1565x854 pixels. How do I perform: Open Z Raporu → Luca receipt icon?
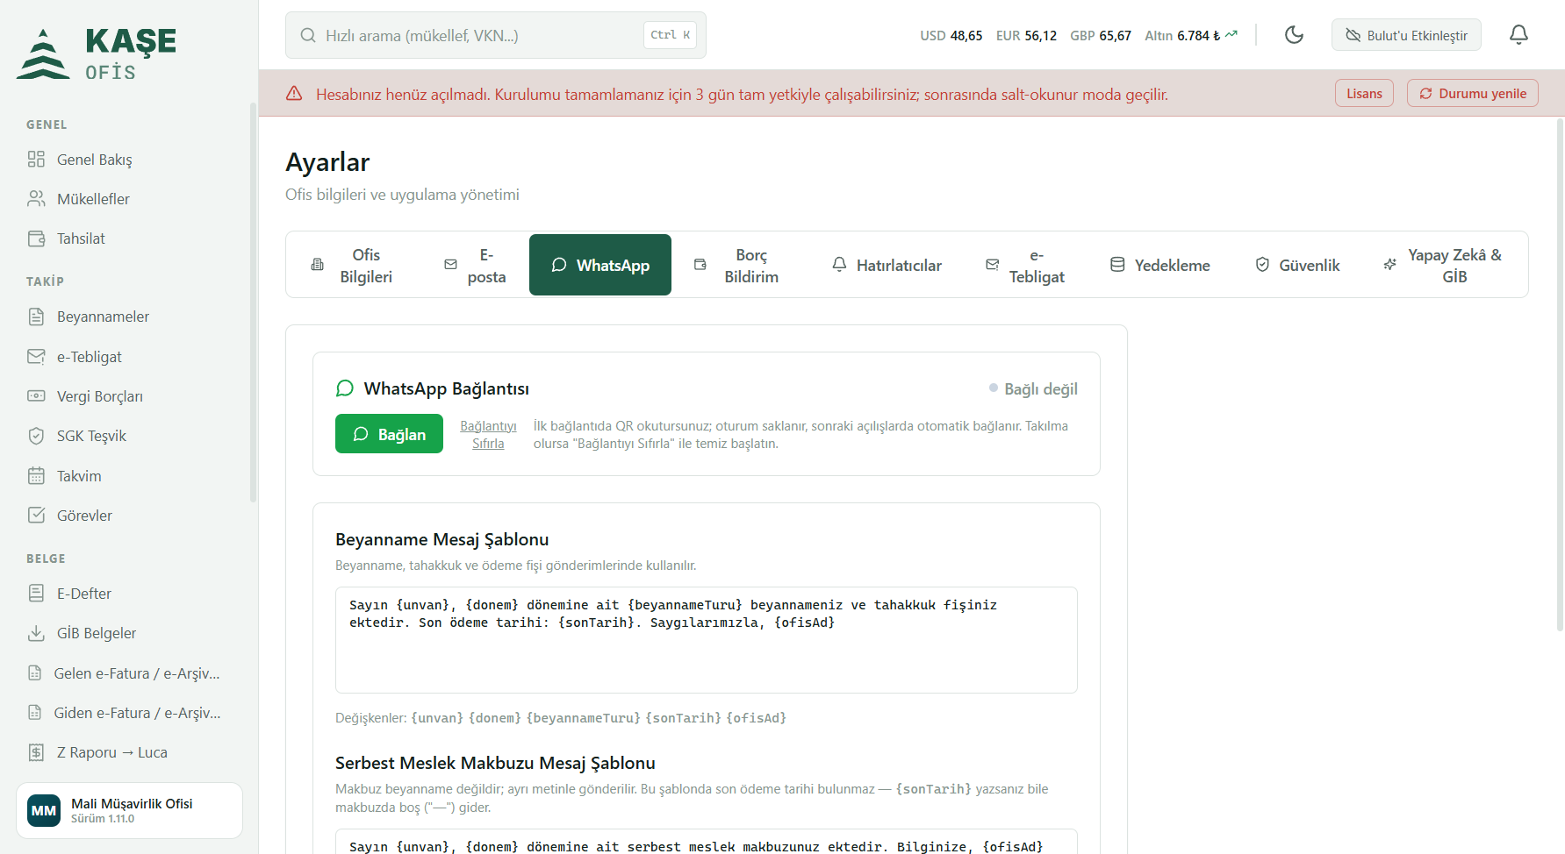coord(36,752)
